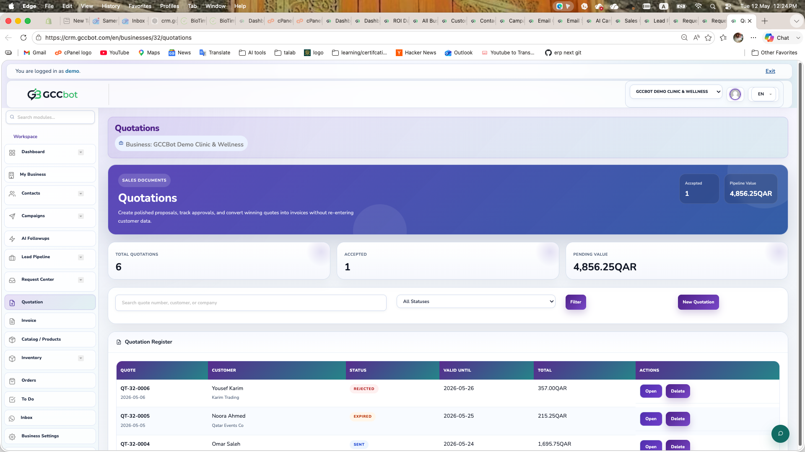The width and height of the screenshot is (805, 452).
Task: Click the search quote number input field
Action: [x=251, y=303]
